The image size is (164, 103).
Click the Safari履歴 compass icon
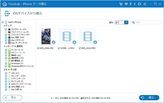pyautogui.click(x=9, y=87)
